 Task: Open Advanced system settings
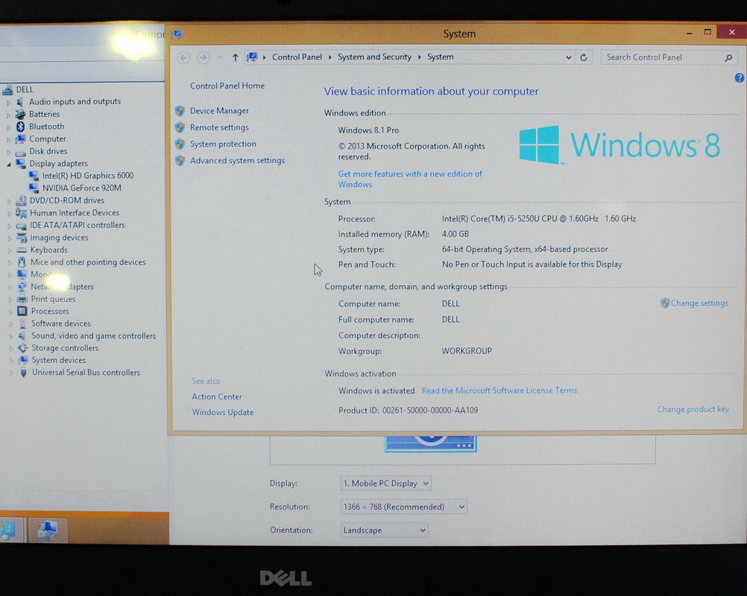pos(237,160)
